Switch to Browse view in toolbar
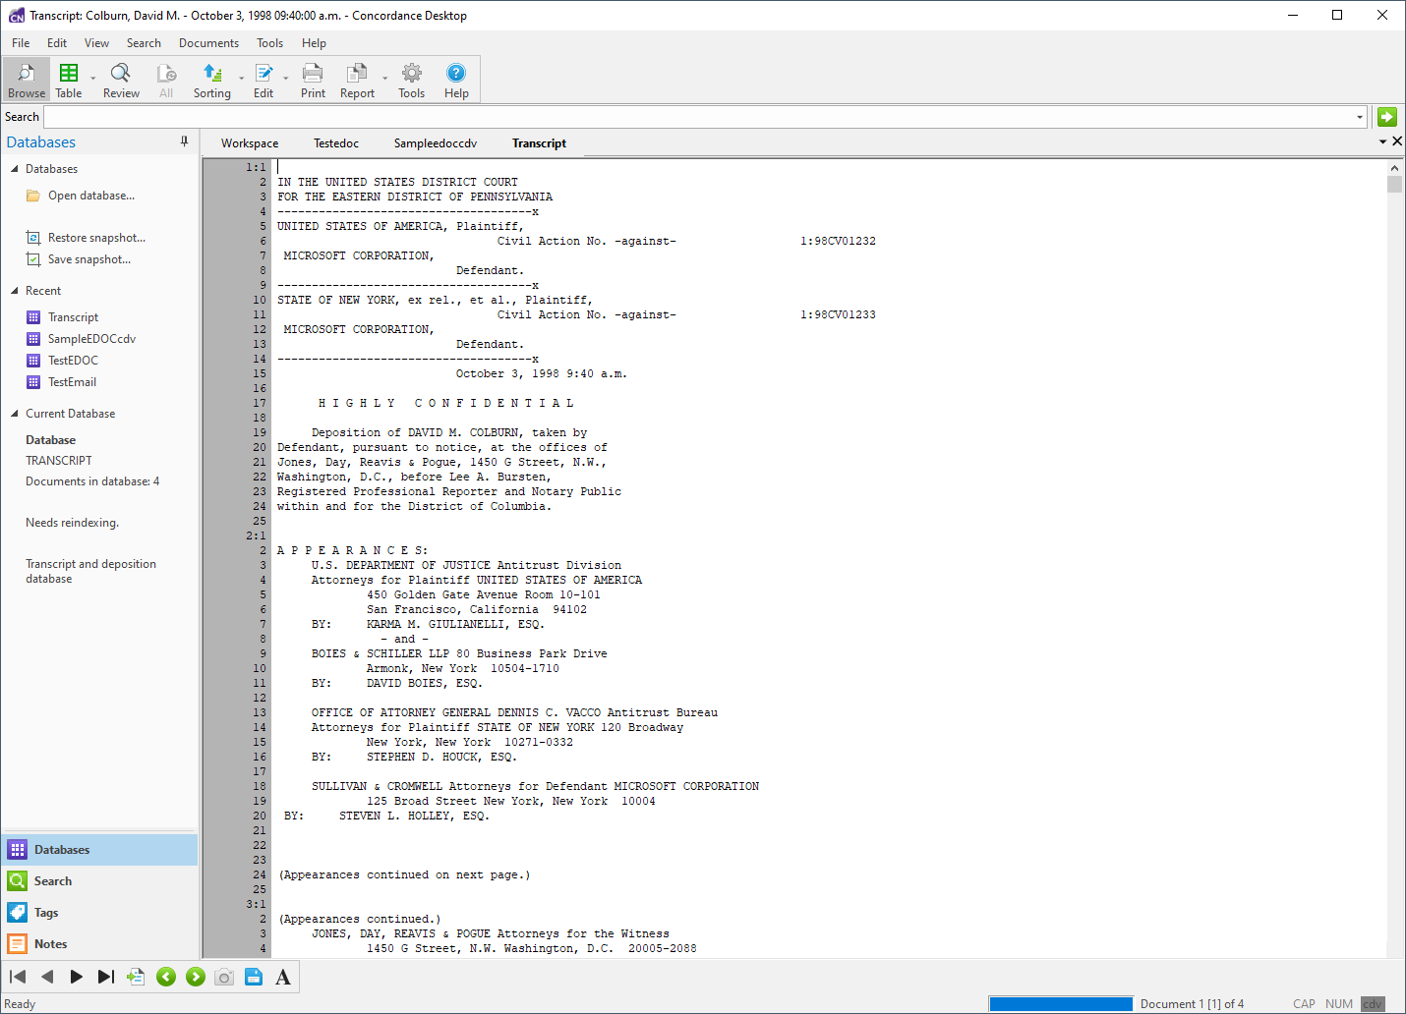1406x1014 pixels. pos(27,81)
